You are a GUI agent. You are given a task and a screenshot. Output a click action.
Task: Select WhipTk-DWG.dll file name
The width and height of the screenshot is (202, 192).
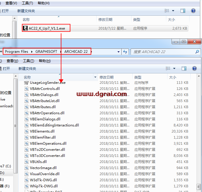[44, 186]
